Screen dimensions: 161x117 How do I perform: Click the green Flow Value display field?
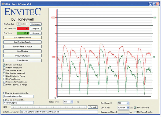click(x=23, y=33)
